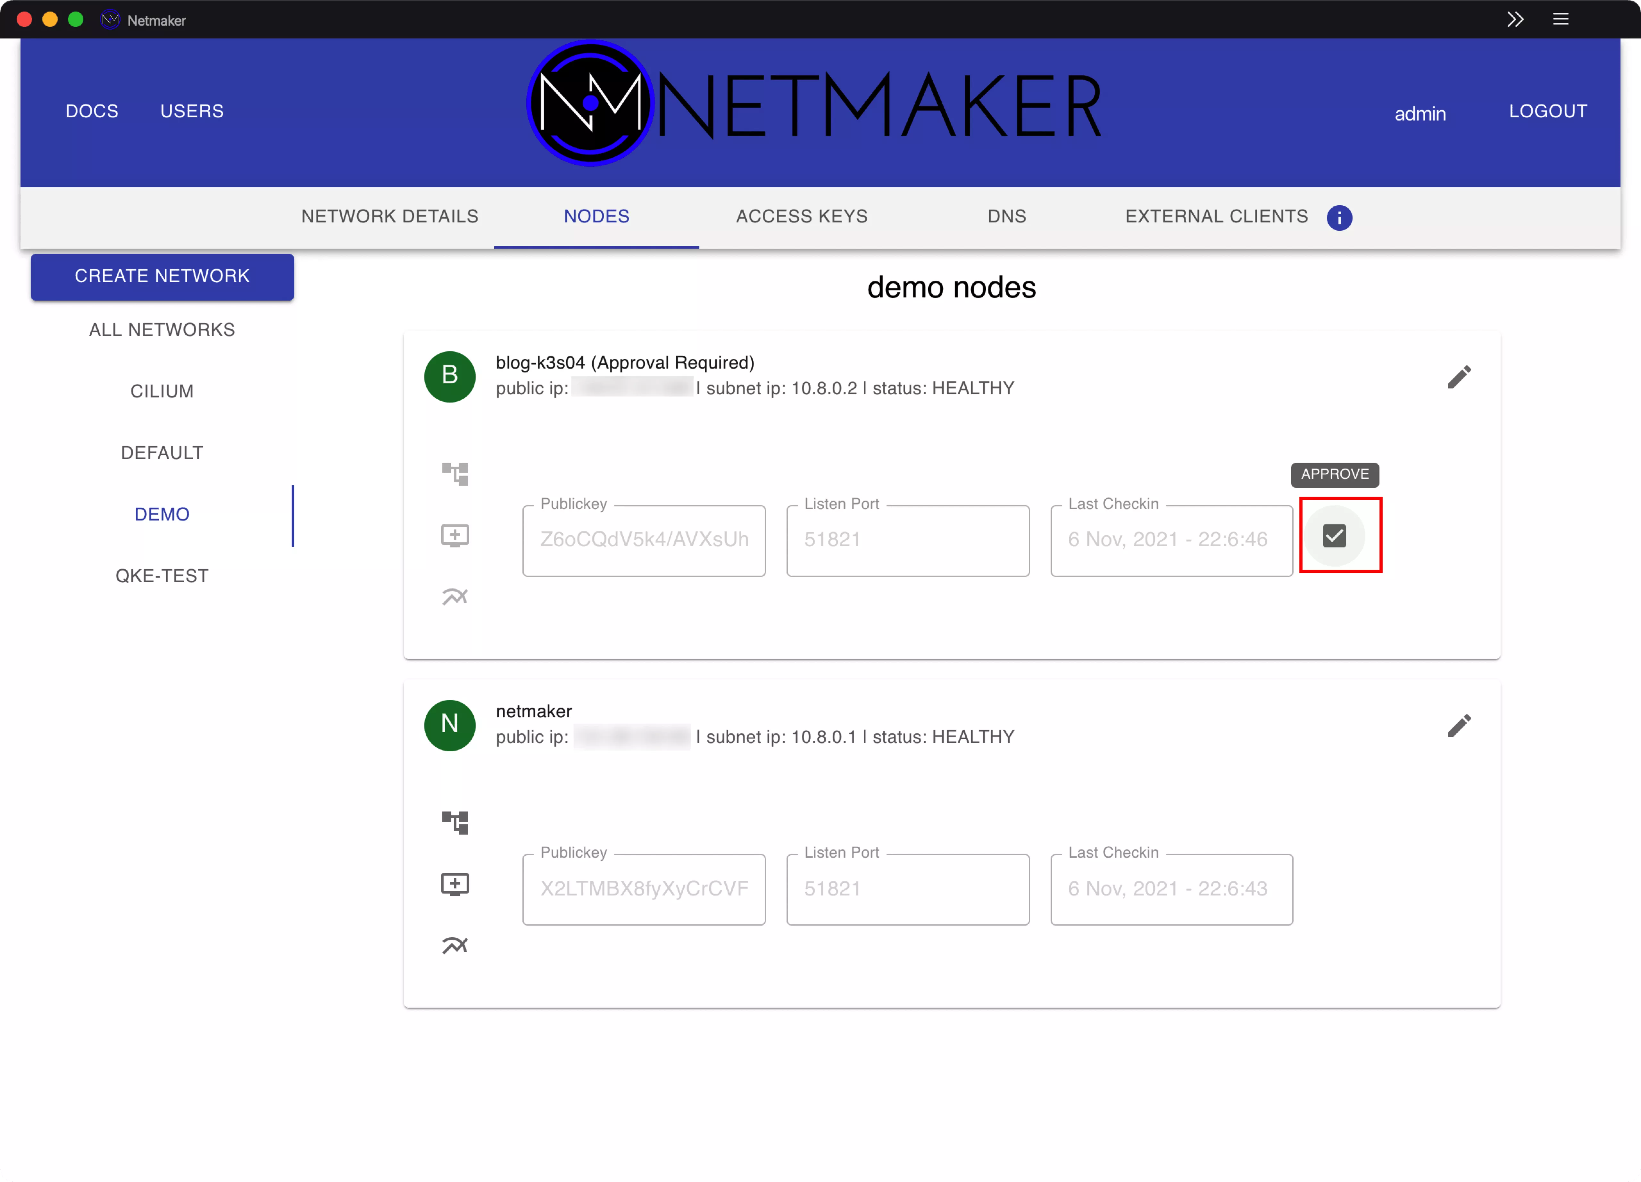
Task: Open the External Clients tab
Action: coord(1216,216)
